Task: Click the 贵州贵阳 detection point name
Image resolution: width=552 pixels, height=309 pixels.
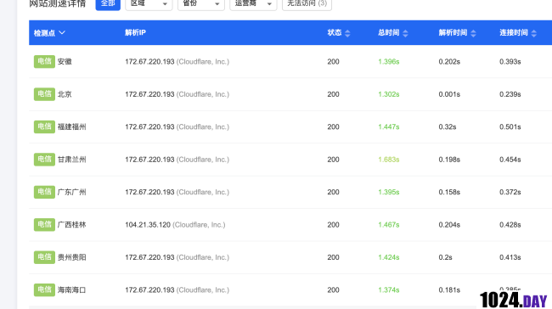Action: pyautogui.click(x=71, y=257)
